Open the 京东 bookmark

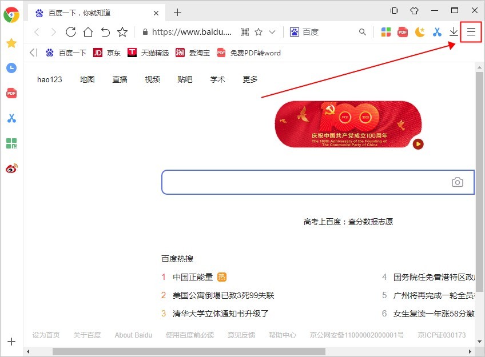pyautogui.click(x=107, y=53)
